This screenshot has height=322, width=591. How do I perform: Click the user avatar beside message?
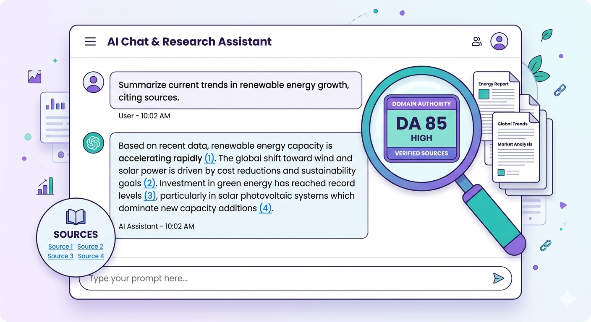93,82
